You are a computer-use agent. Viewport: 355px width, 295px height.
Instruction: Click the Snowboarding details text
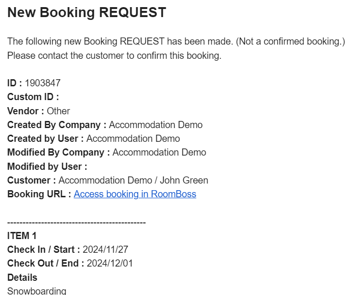tap(37, 291)
